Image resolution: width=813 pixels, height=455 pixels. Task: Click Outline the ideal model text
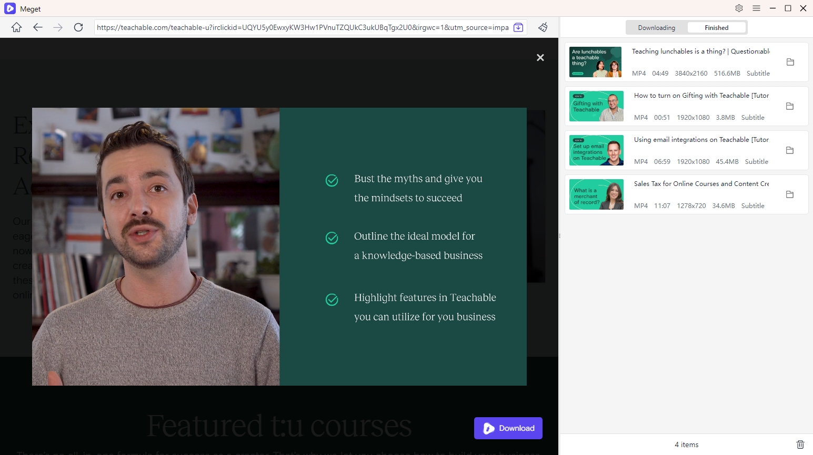coord(418,246)
